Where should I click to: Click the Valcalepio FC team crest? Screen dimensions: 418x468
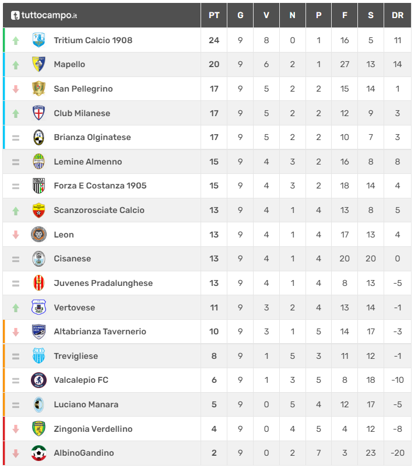tap(38, 380)
